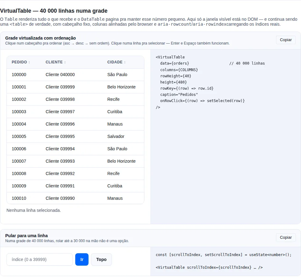Click São Paulo in row 100006

tap(117, 149)
